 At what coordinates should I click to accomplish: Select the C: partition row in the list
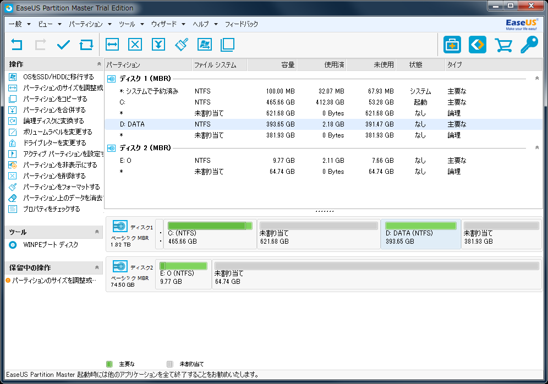324,102
